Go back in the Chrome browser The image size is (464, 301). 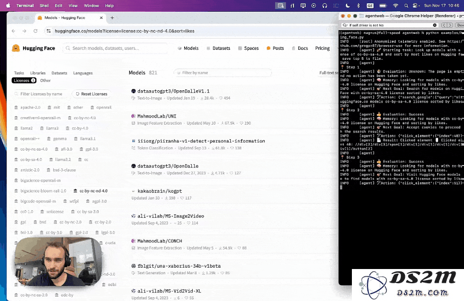(x=14, y=31)
